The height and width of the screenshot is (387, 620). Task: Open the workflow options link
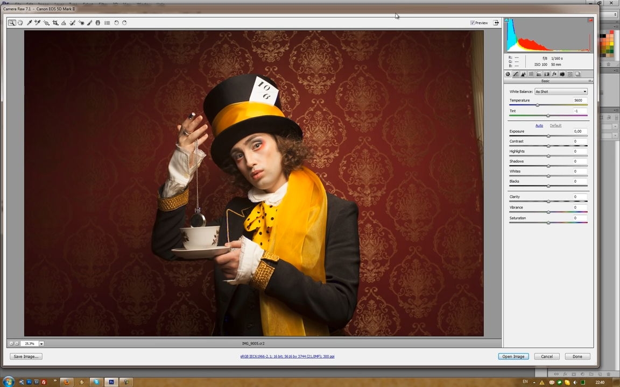click(x=287, y=356)
